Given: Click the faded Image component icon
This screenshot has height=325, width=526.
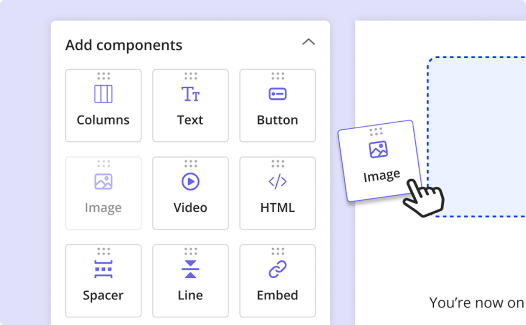Looking at the screenshot, I should click(x=103, y=182).
